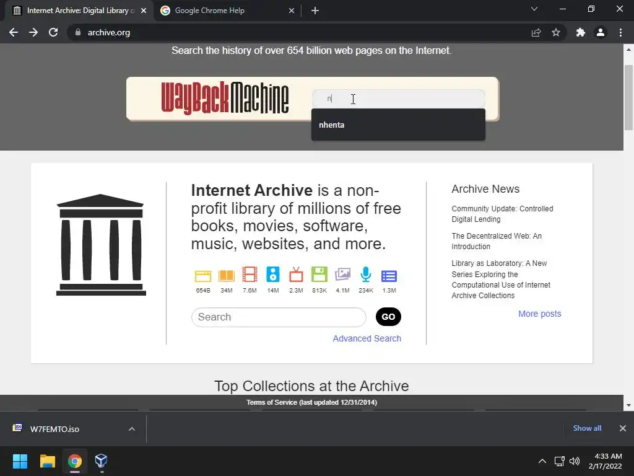Read Library as Laboratory news post

pos(501,280)
